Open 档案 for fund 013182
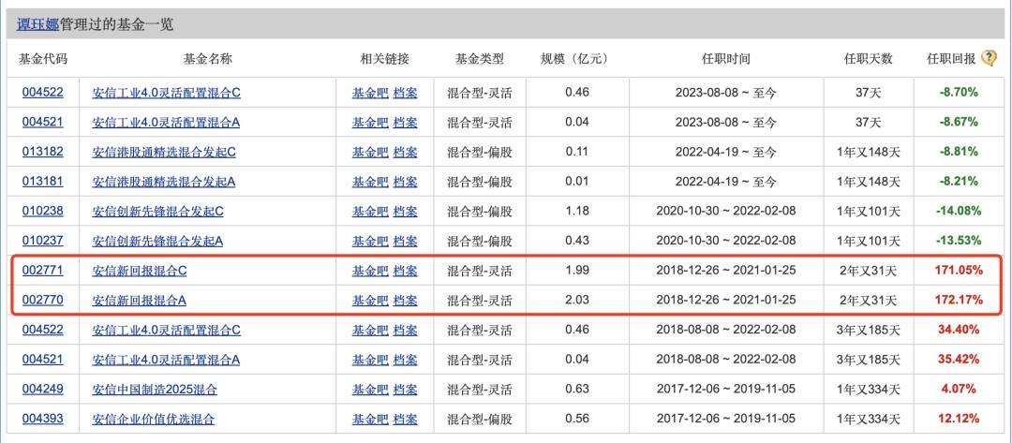 click(x=406, y=152)
